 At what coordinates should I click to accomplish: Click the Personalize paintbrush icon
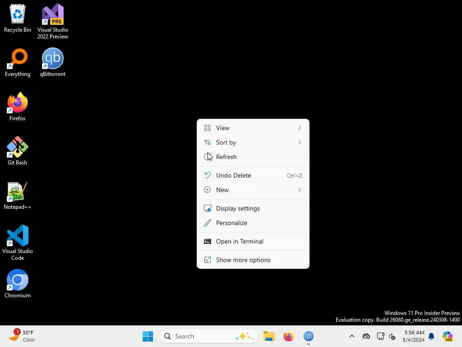[208, 223]
